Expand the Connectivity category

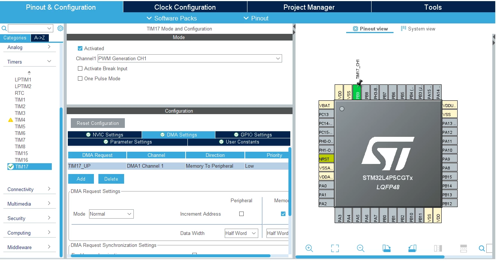pos(29,189)
